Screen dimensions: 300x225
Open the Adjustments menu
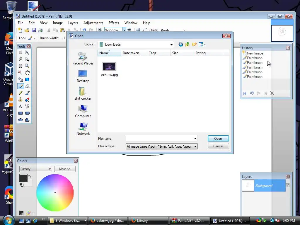pyautogui.click(x=93, y=23)
